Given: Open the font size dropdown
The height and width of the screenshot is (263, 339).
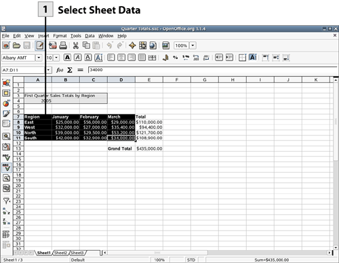Looking at the screenshot, I should coord(56,58).
